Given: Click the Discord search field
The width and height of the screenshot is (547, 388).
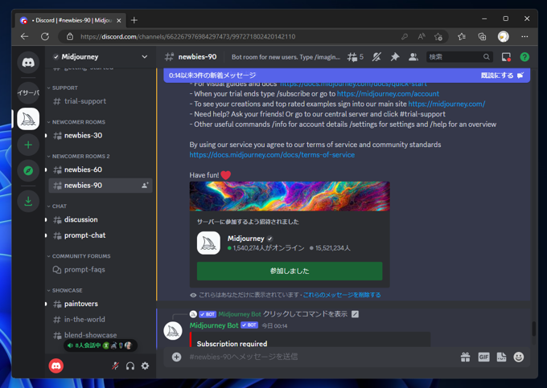Looking at the screenshot, I should coord(459,57).
